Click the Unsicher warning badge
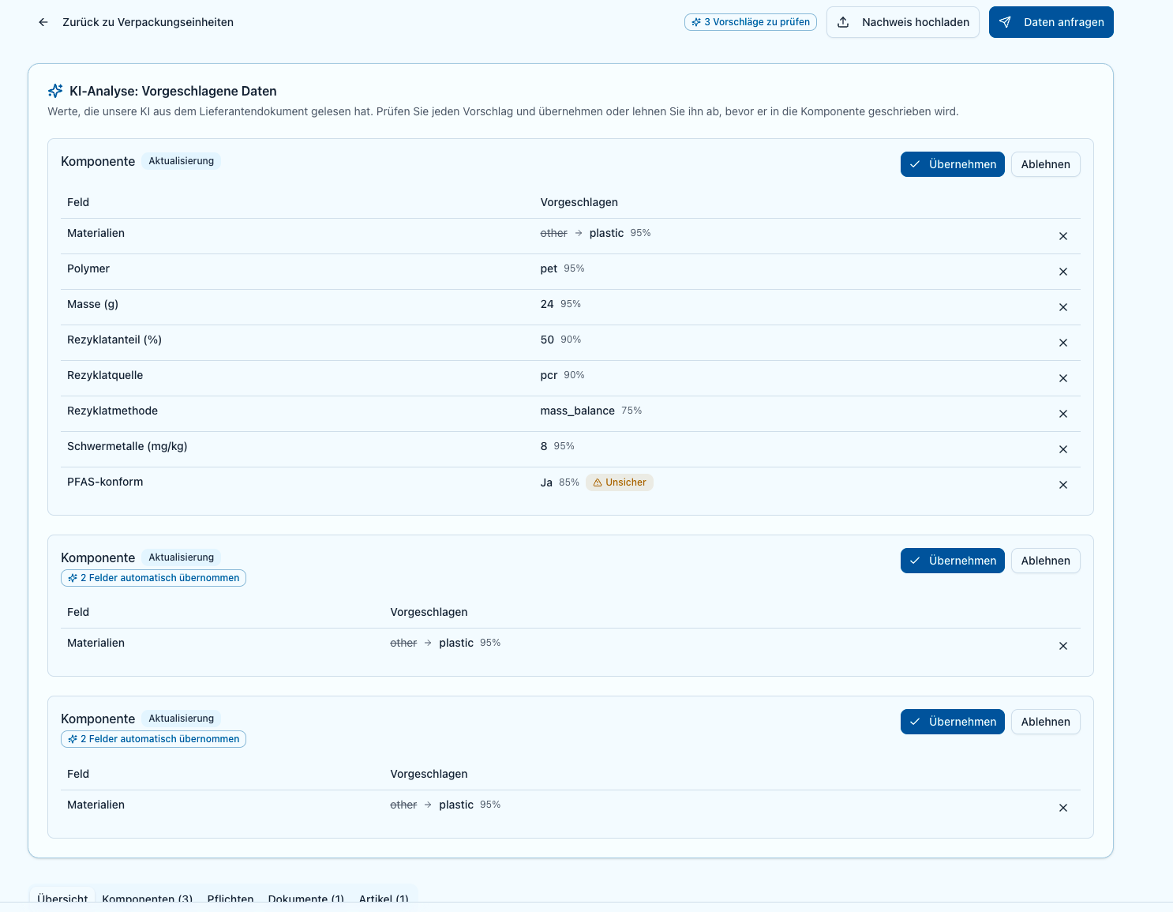The height and width of the screenshot is (912, 1173). (620, 482)
